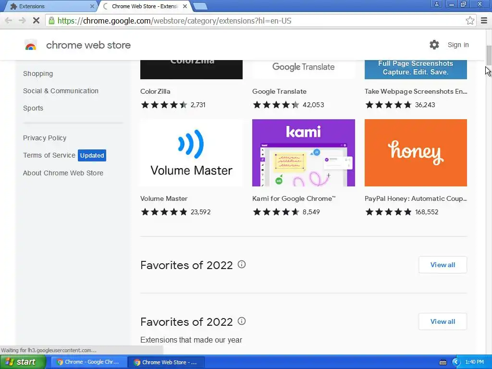Click the Chrome user profile icon in title bar
Screen dimensions: 492x369
click(436, 4)
